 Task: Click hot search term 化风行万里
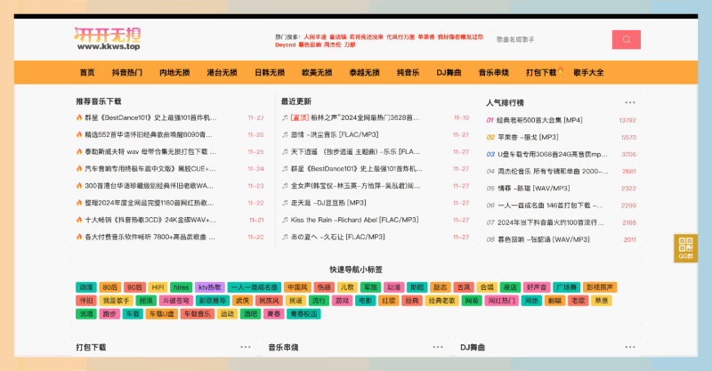click(400, 37)
